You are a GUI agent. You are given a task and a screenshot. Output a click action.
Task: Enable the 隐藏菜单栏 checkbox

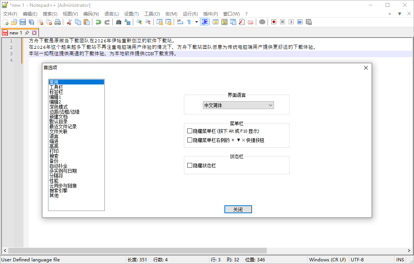click(x=190, y=130)
